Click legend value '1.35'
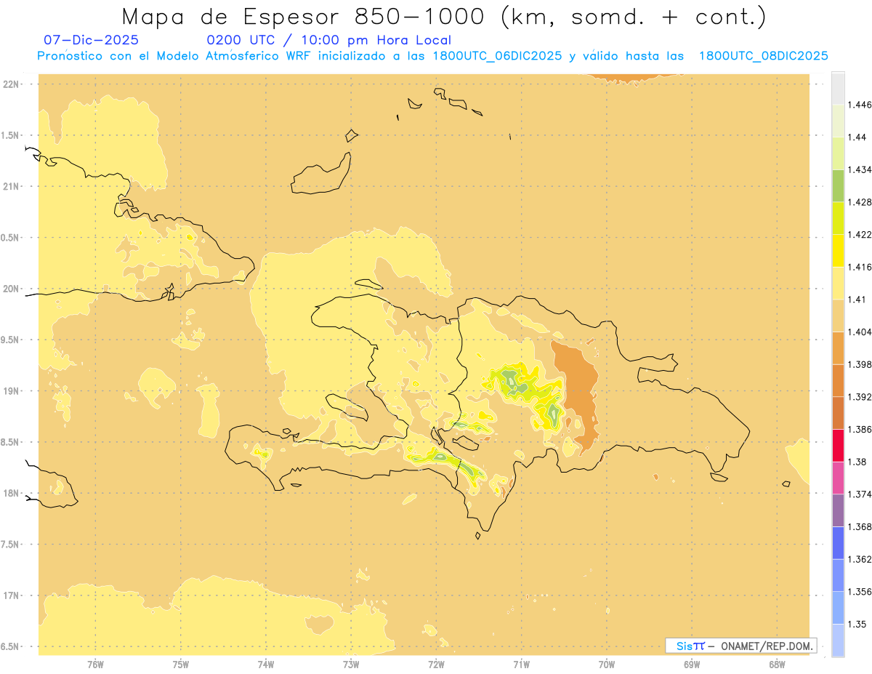The image size is (872, 674). point(857,624)
